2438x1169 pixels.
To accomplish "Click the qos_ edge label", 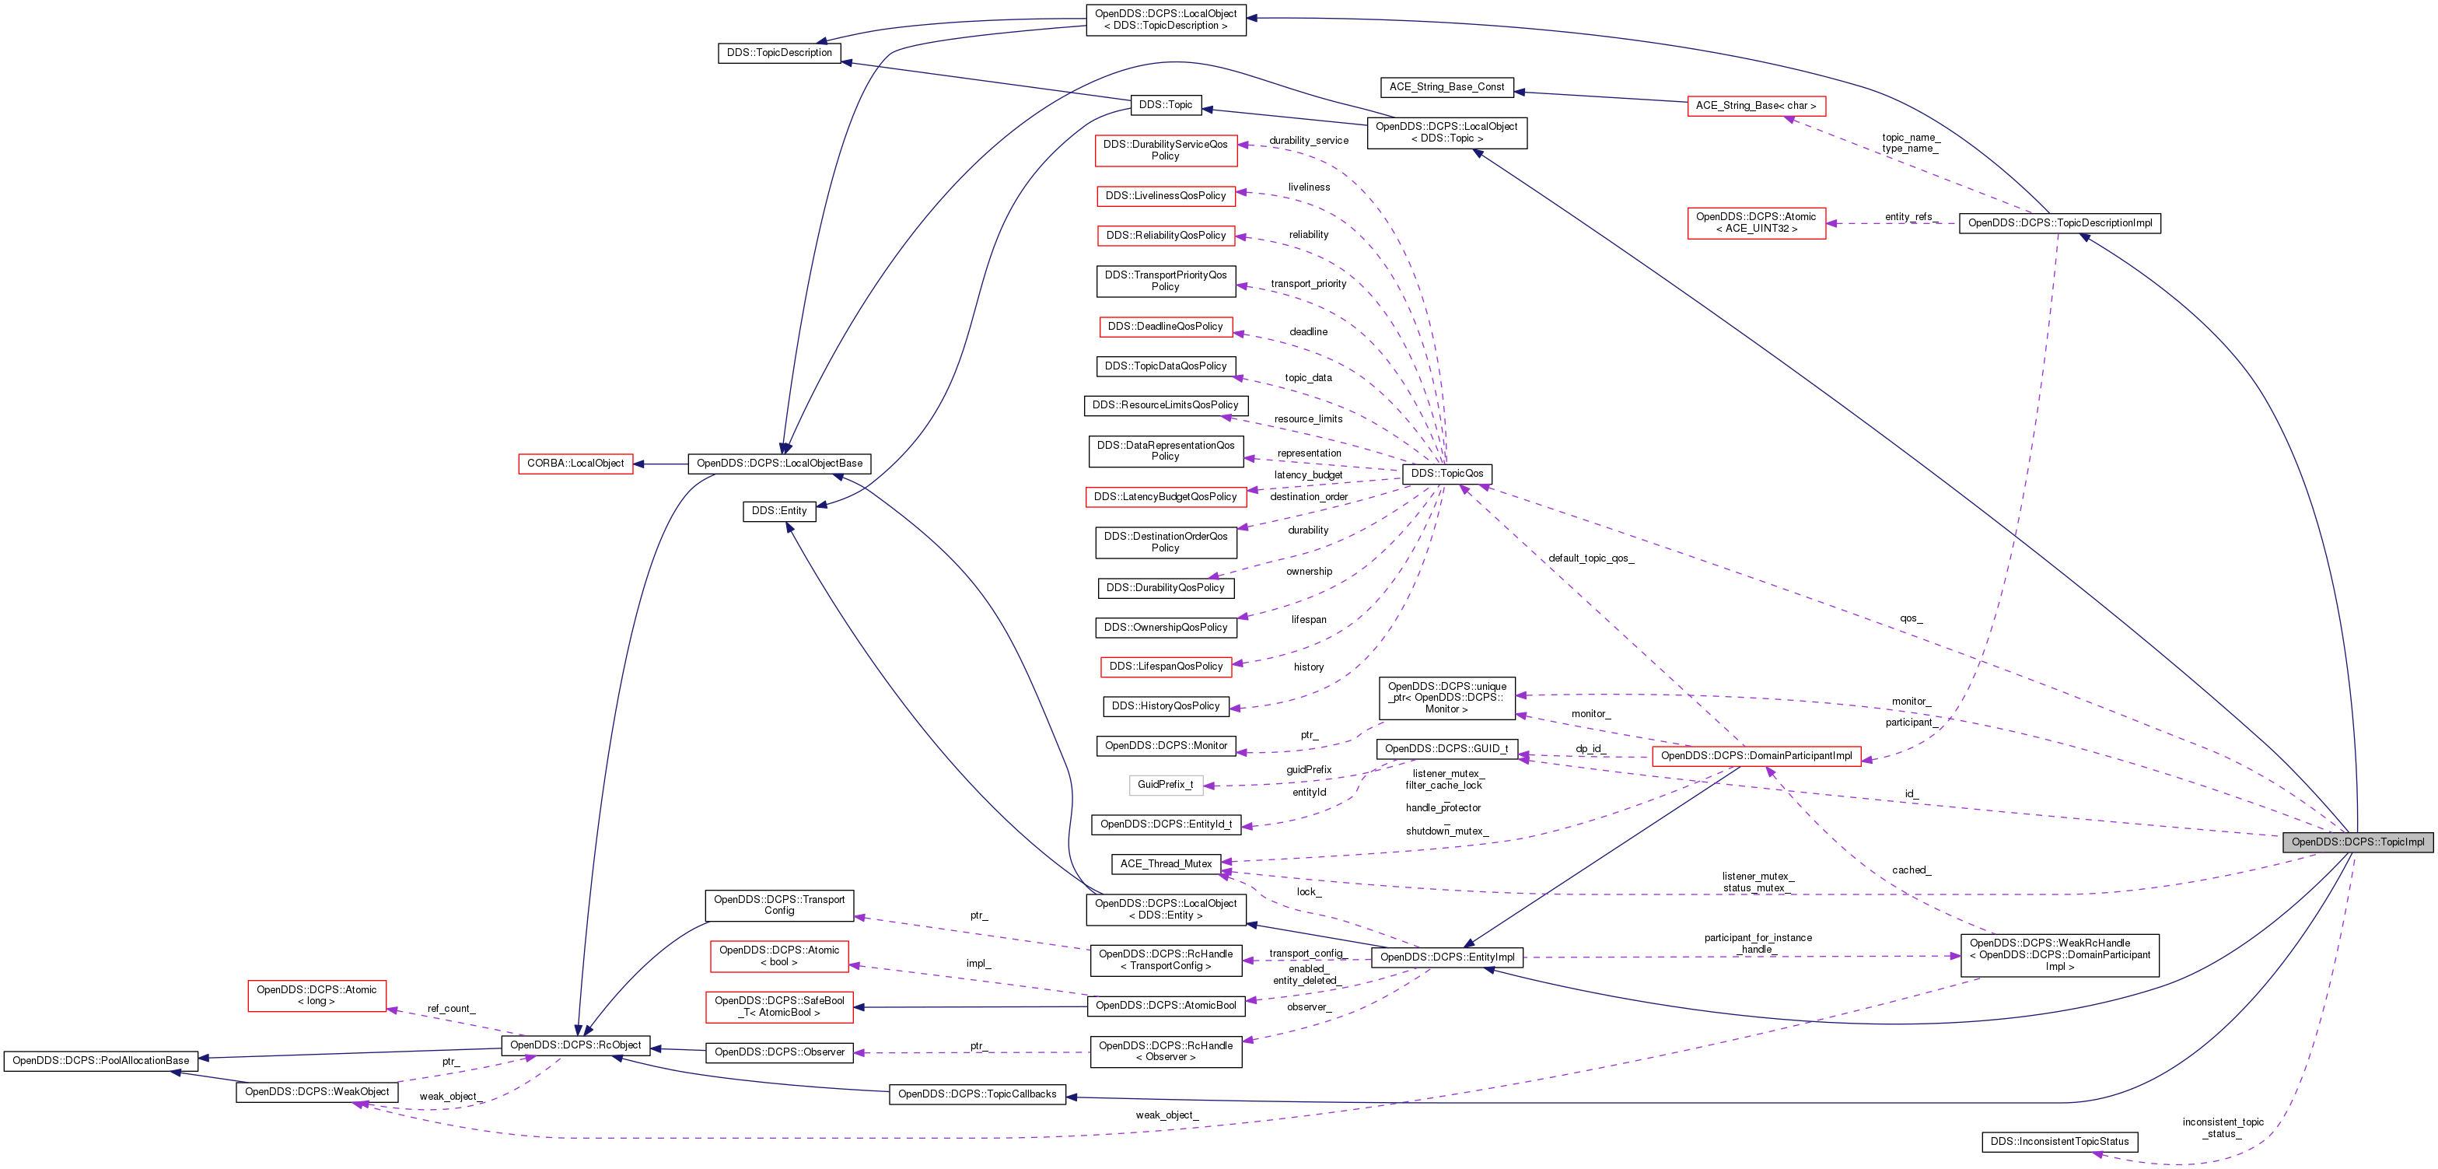I will (x=1911, y=619).
